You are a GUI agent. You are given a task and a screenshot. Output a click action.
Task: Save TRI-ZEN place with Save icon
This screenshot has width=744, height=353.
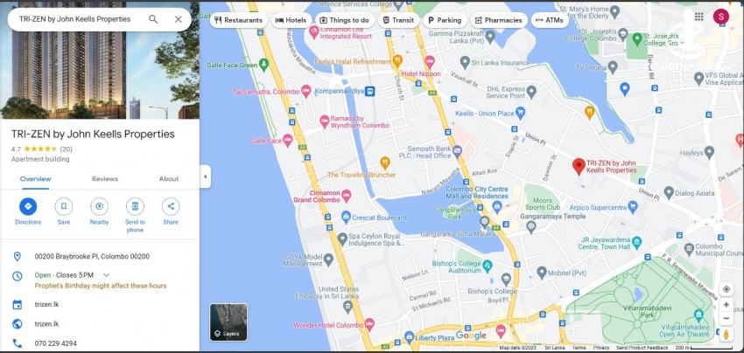pyautogui.click(x=64, y=206)
